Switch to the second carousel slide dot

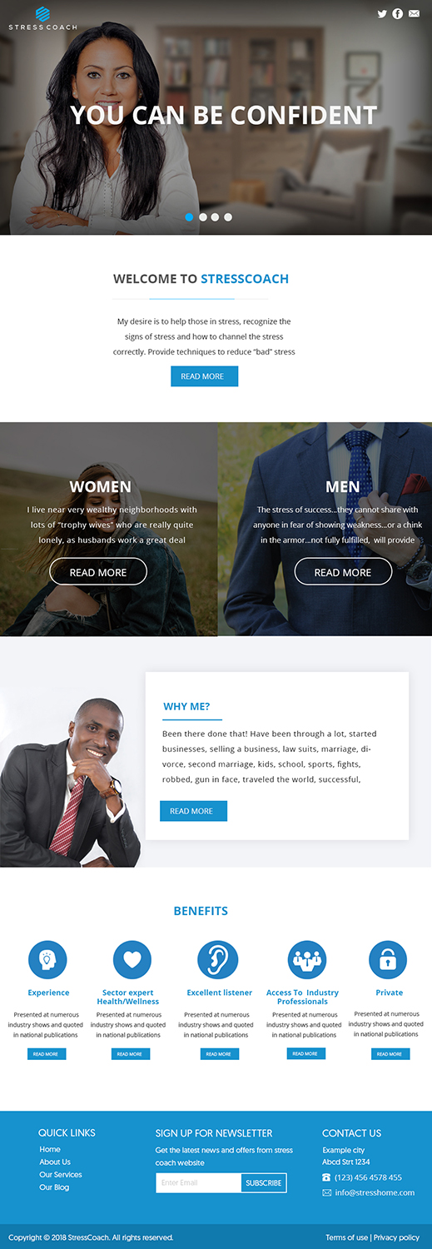point(202,216)
